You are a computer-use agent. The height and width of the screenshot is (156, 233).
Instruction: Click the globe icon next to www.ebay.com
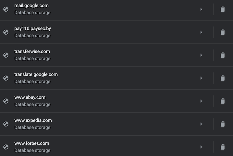(x=6, y=101)
